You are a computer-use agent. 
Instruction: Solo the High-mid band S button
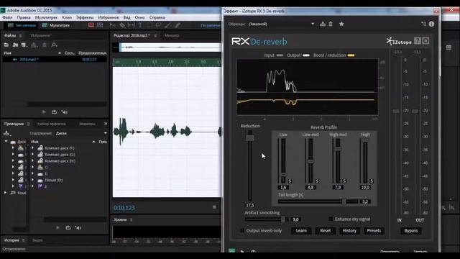(344, 181)
